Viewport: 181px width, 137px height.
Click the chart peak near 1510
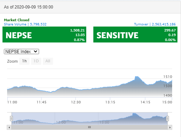point(137,76)
